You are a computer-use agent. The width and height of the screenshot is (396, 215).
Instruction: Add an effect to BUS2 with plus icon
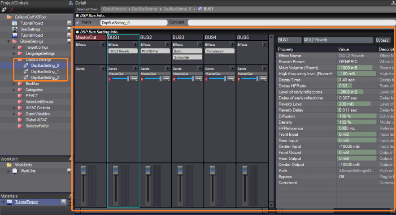coord(168,44)
